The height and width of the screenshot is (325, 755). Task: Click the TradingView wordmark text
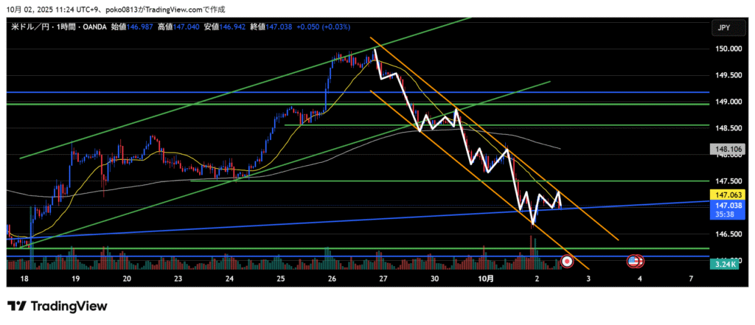(68, 306)
